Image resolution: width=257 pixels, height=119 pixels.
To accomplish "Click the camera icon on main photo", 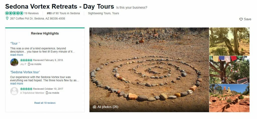I will tap(94, 107).
